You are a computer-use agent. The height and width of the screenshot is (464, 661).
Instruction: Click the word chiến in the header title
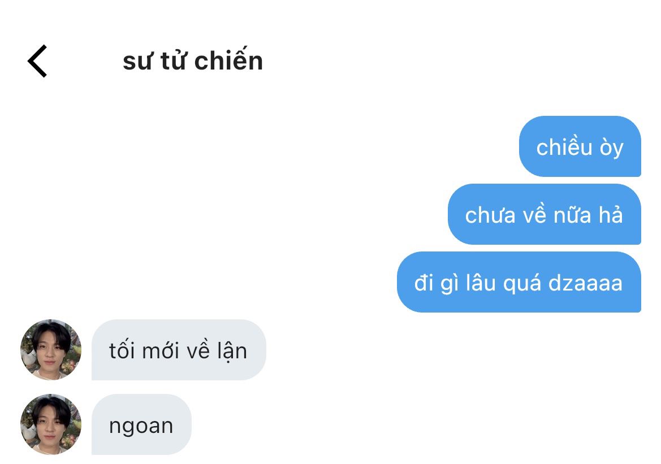[x=228, y=60]
